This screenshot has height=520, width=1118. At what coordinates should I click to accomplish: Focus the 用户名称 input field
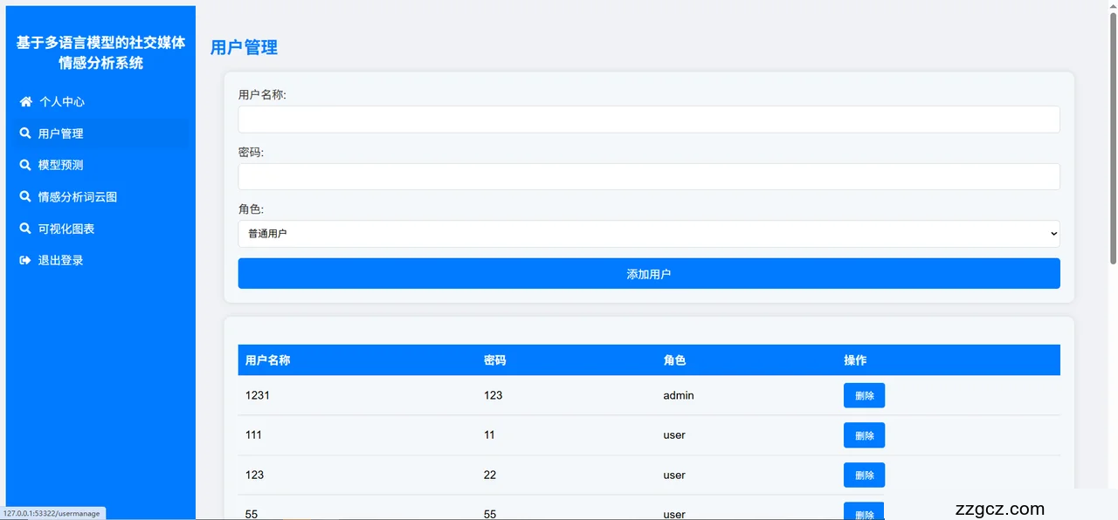(648, 120)
